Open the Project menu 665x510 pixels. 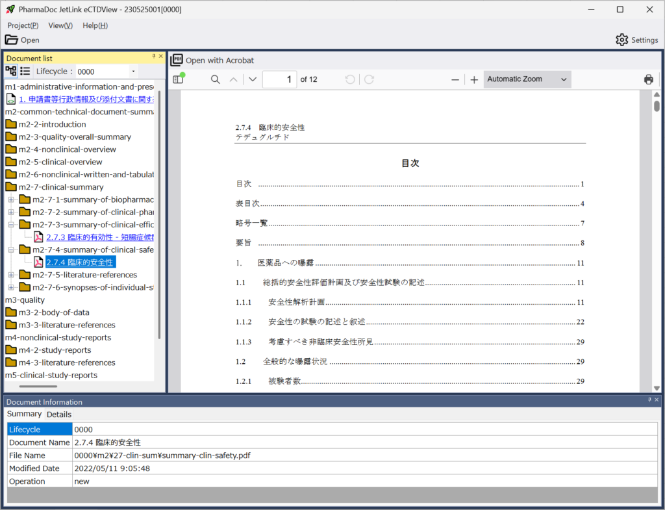(23, 25)
